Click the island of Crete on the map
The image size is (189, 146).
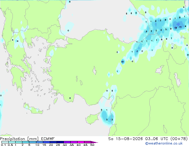[x=32, y=109]
